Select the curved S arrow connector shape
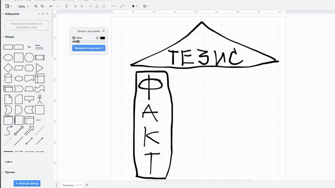 tap(8, 131)
